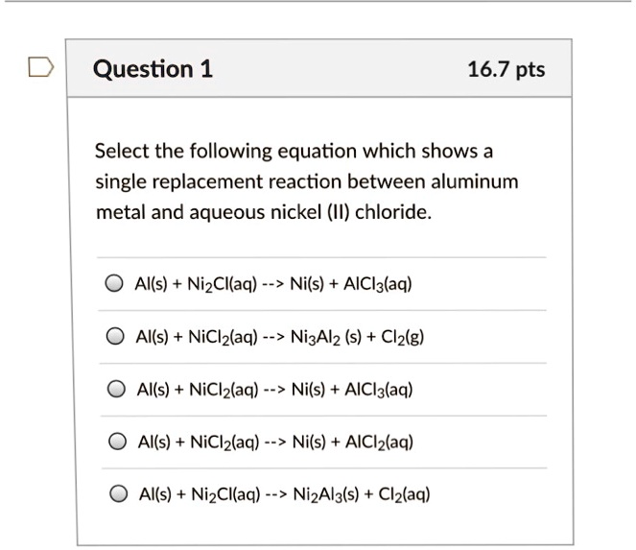Choose radio button for Ni3Al2 (s) + Cl2(g) option
The width and height of the screenshot is (636, 550).
[115, 337]
